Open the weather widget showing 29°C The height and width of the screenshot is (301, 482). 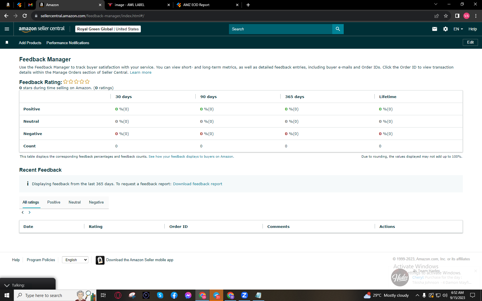point(386,295)
